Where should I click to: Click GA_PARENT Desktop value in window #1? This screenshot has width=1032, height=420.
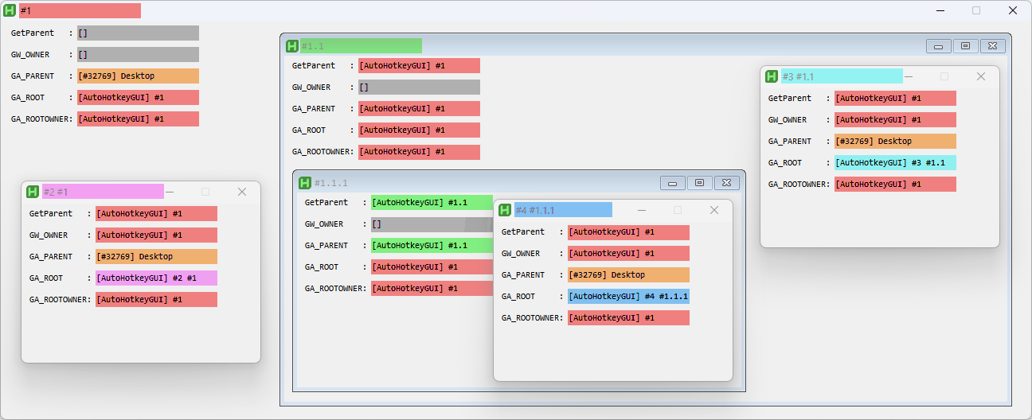click(138, 76)
